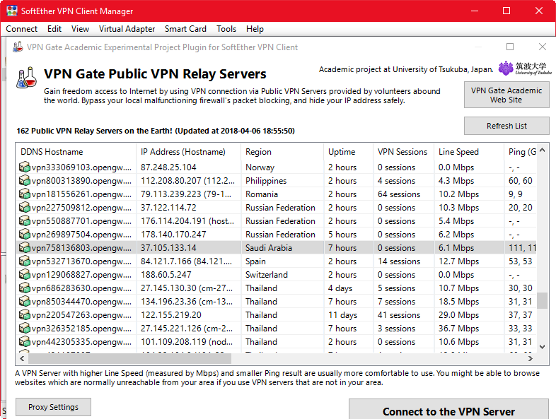
Task: Sort by Uptime column header
Action: pos(348,152)
